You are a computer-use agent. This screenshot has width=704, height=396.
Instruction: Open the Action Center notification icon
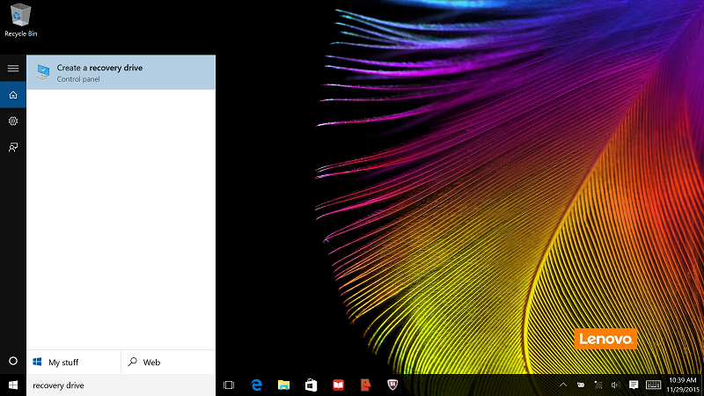(634, 385)
